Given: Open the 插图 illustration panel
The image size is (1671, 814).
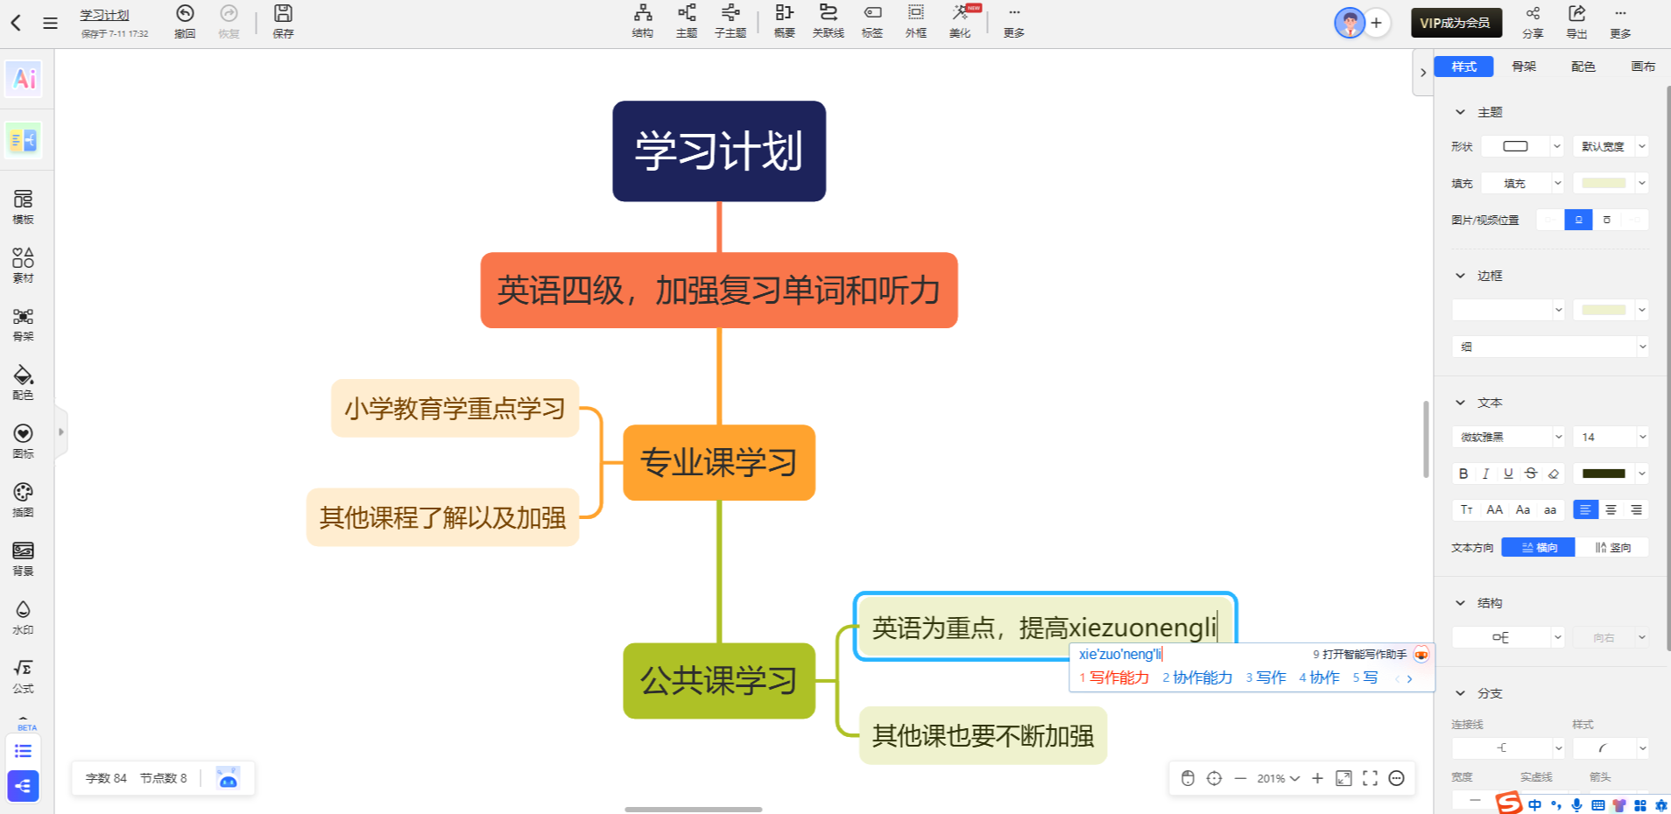Looking at the screenshot, I should [x=24, y=500].
